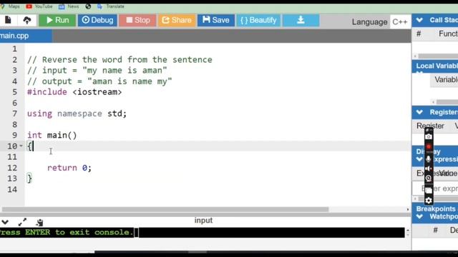Click inside the black console terminal
Screen dimensions: 458x257
pos(202,233)
